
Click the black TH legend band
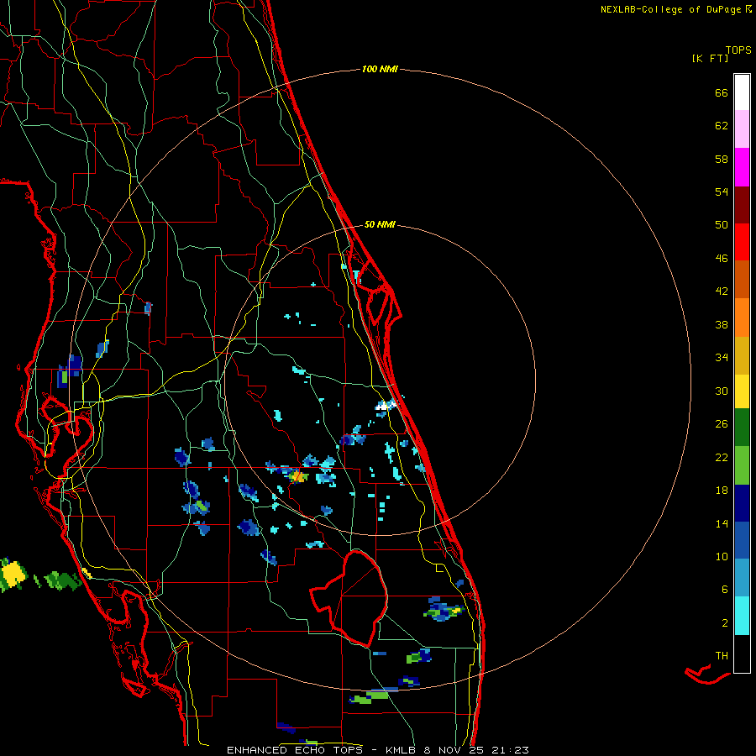click(742, 654)
